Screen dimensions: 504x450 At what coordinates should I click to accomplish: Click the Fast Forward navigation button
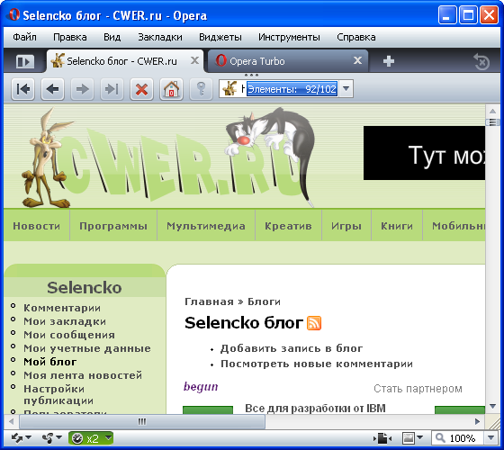click(x=112, y=89)
